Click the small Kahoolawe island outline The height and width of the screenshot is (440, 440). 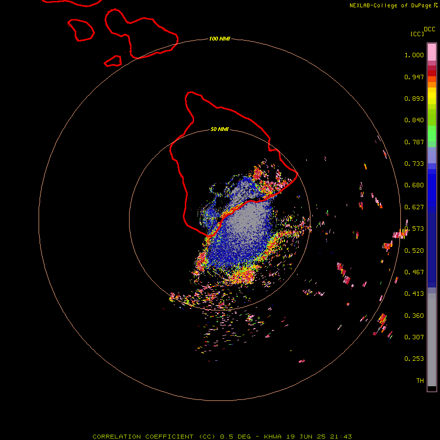(113, 61)
